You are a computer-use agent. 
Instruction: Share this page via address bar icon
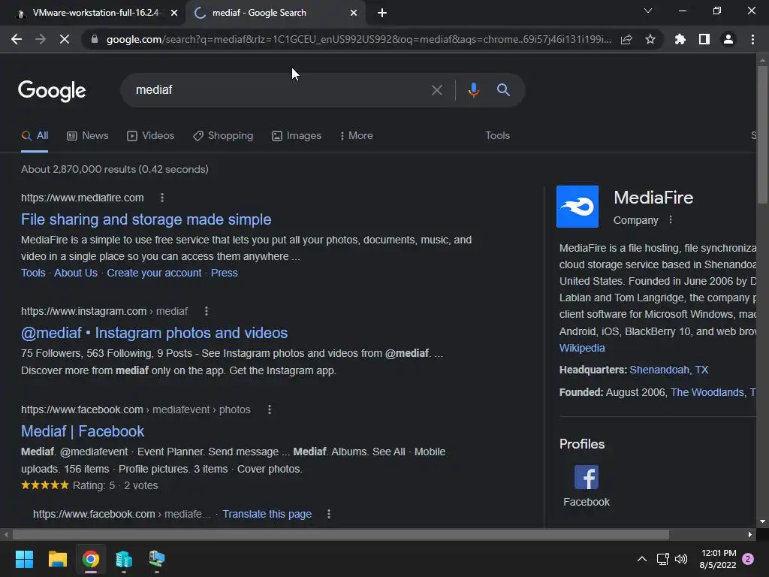click(626, 39)
